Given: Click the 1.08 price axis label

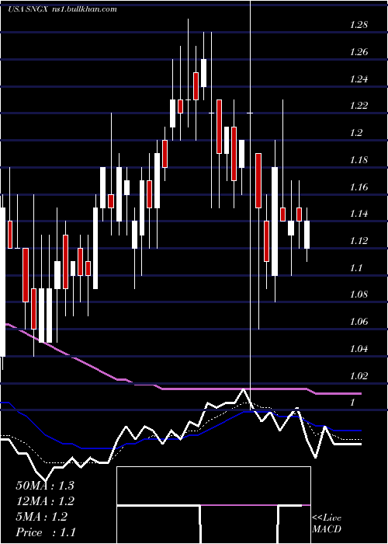Looking at the screenshot, I should coord(359,295).
